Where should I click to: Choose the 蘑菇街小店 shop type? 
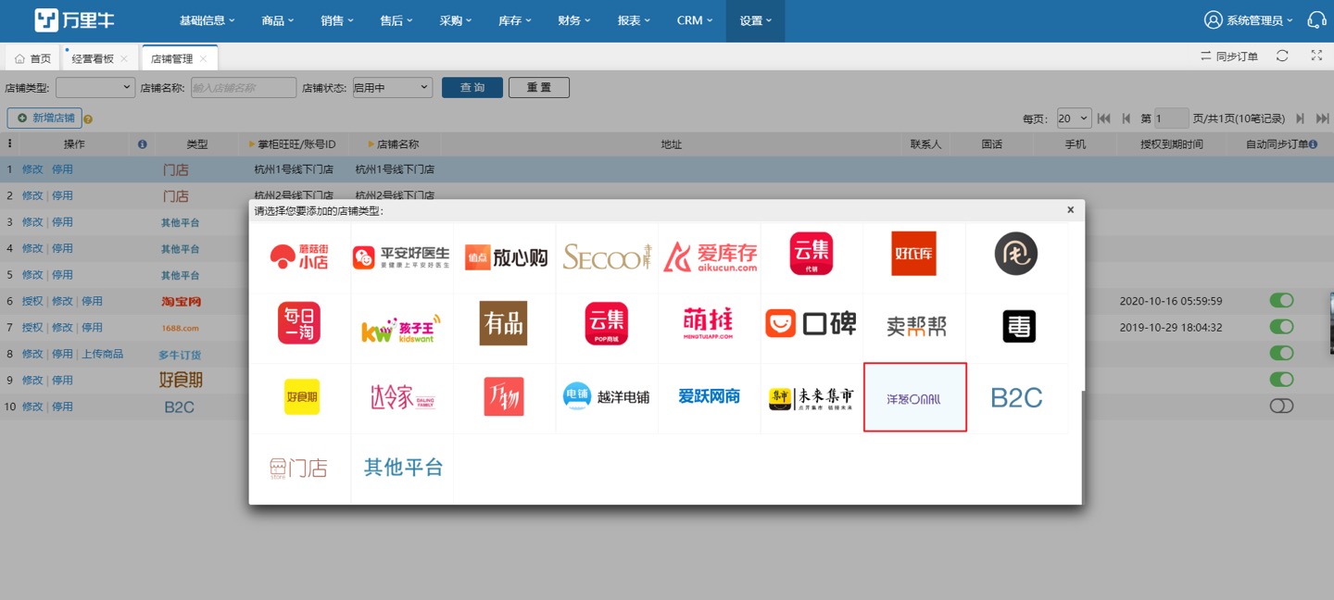(x=299, y=256)
